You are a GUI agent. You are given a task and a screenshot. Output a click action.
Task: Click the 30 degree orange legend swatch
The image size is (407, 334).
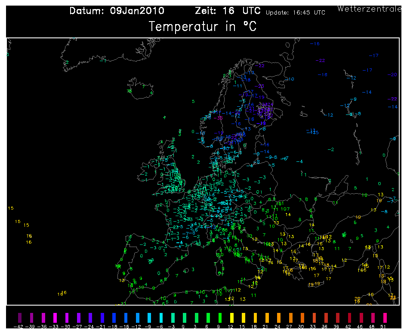click(x=302, y=318)
